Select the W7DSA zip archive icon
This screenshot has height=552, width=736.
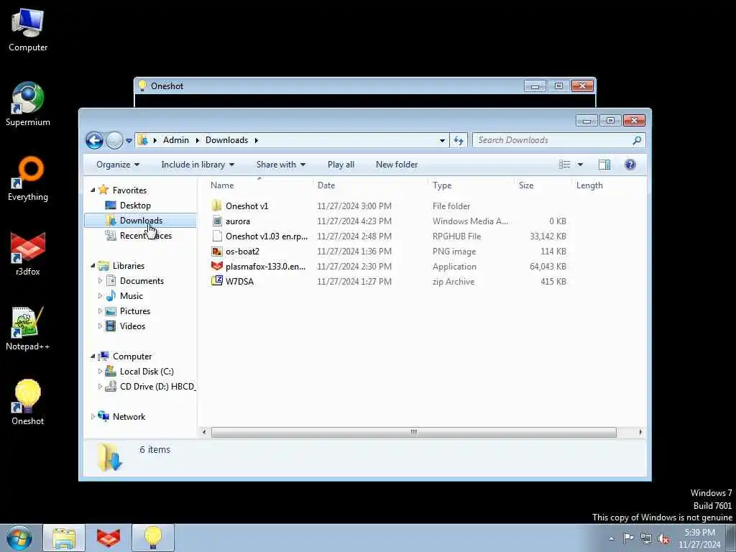click(216, 281)
